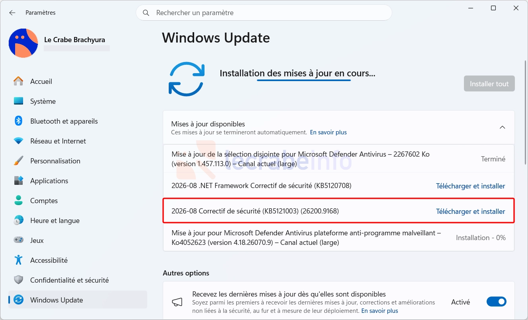The image size is (528, 320).
Task: Click the Comptes person icon
Action: 18,200
